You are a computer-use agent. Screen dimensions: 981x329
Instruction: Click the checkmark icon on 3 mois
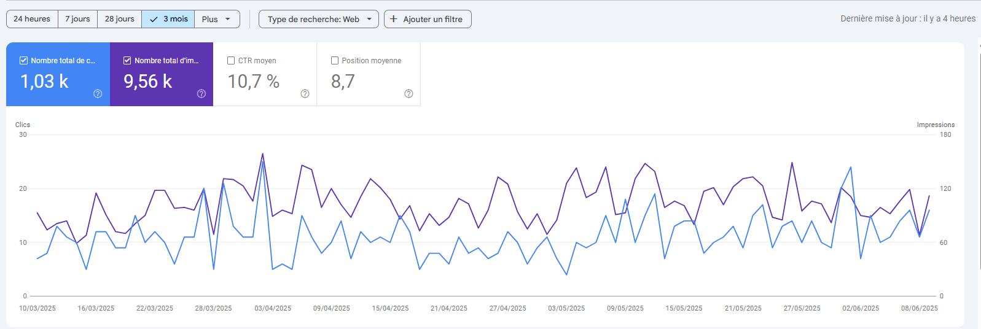[154, 19]
